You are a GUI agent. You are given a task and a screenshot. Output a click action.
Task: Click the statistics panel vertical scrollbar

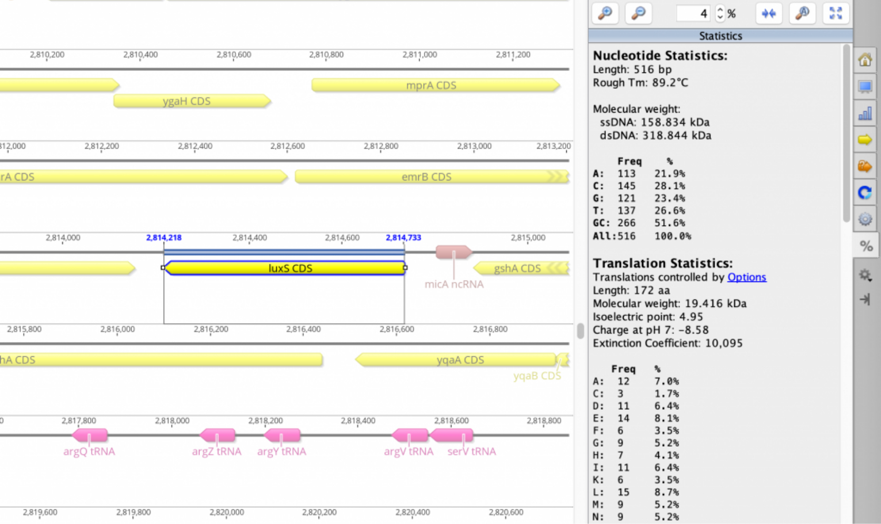[x=846, y=133]
